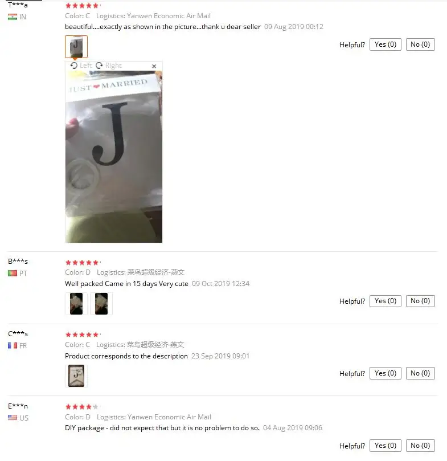Open B***s's second review photo
Viewport: 447px width, 461px height.
[x=101, y=304]
